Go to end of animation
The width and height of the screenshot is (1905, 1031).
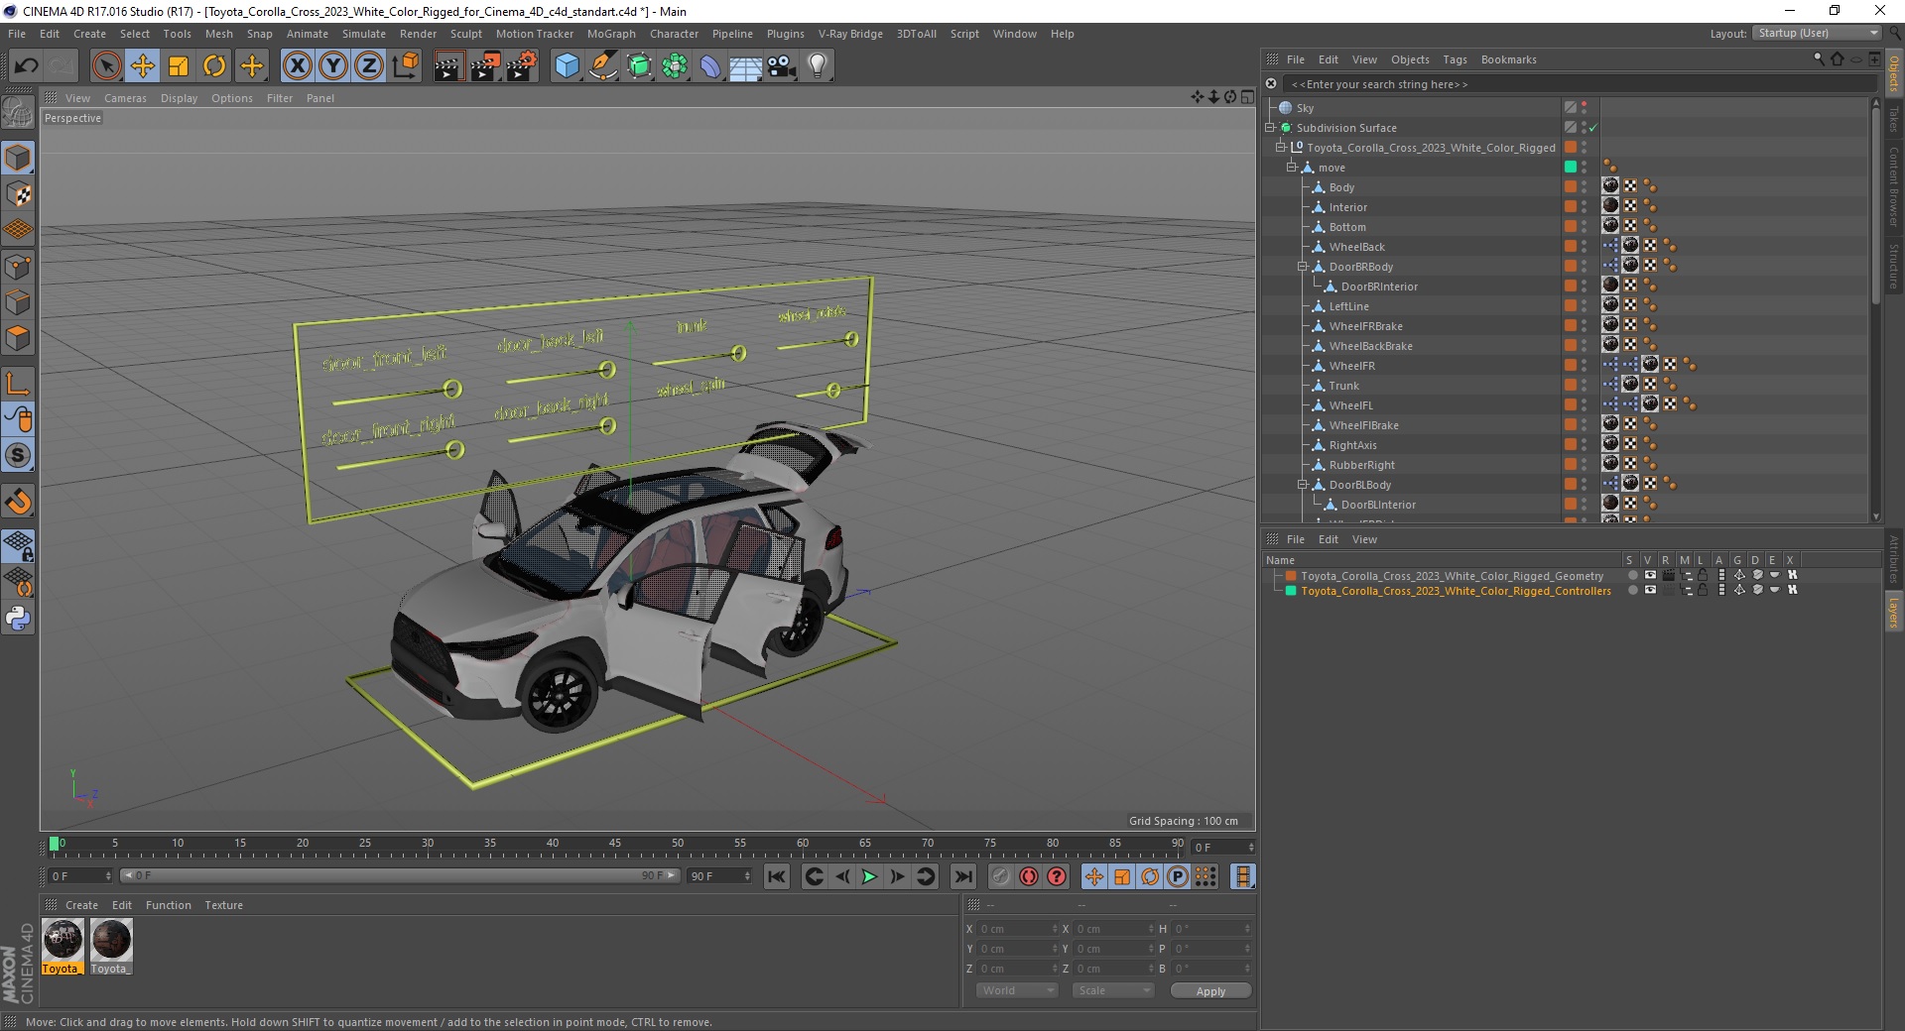(x=962, y=876)
